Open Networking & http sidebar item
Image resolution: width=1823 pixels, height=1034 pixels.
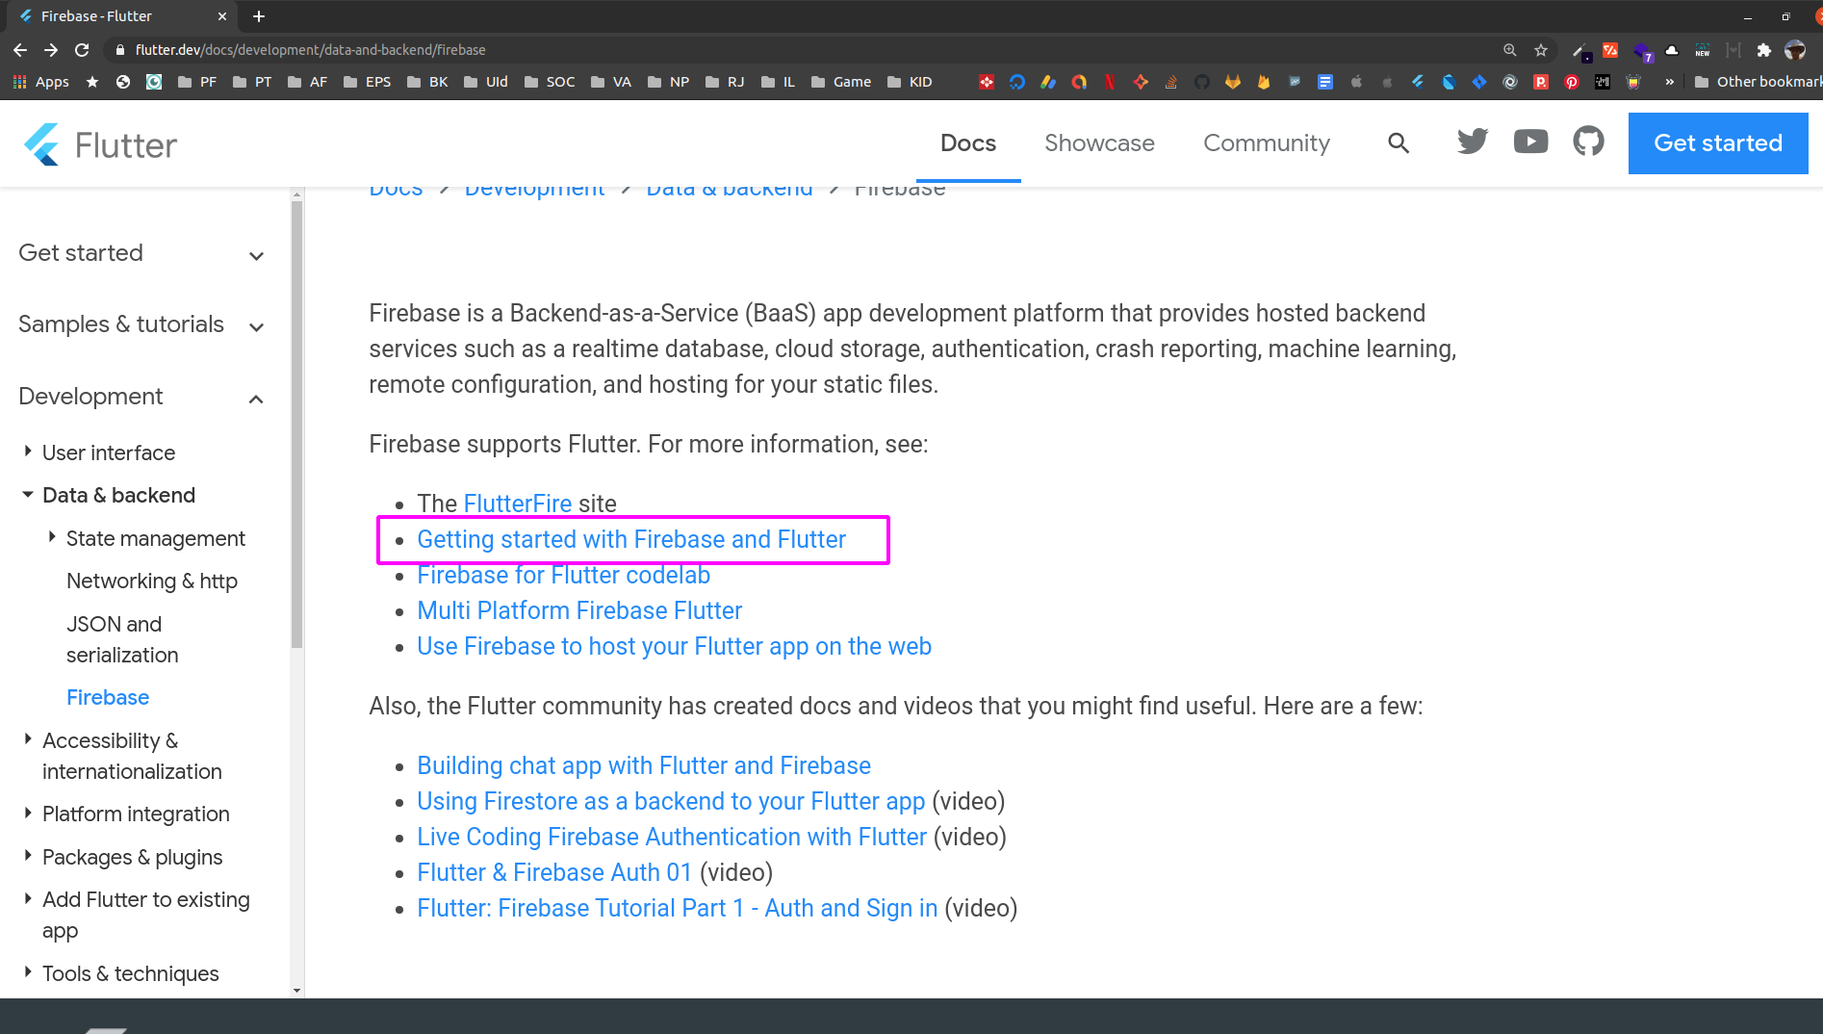[x=152, y=581]
